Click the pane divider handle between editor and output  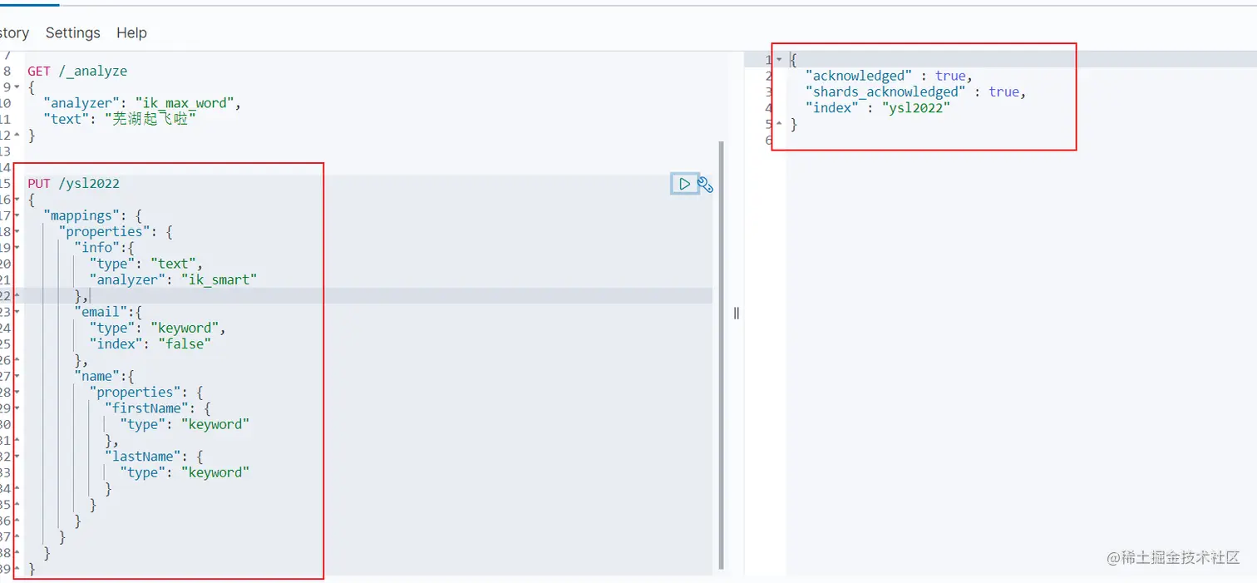736,313
